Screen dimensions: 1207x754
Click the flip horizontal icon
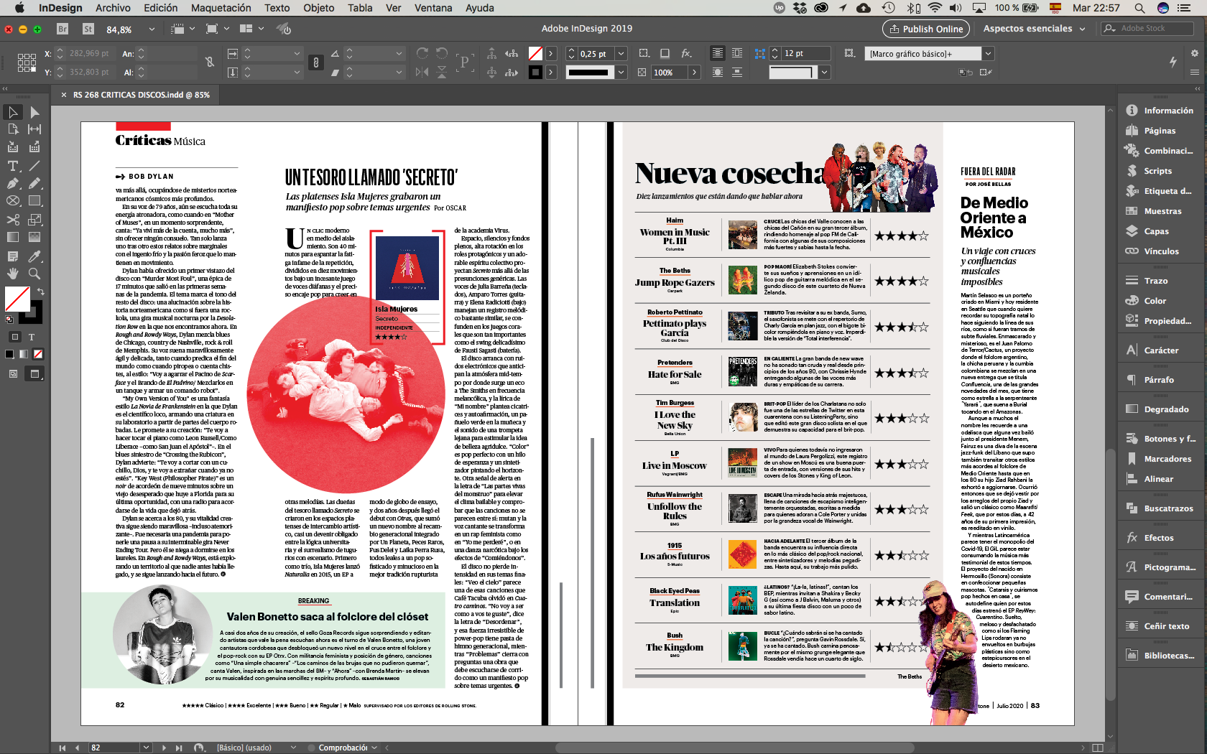pyautogui.click(x=422, y=72)
